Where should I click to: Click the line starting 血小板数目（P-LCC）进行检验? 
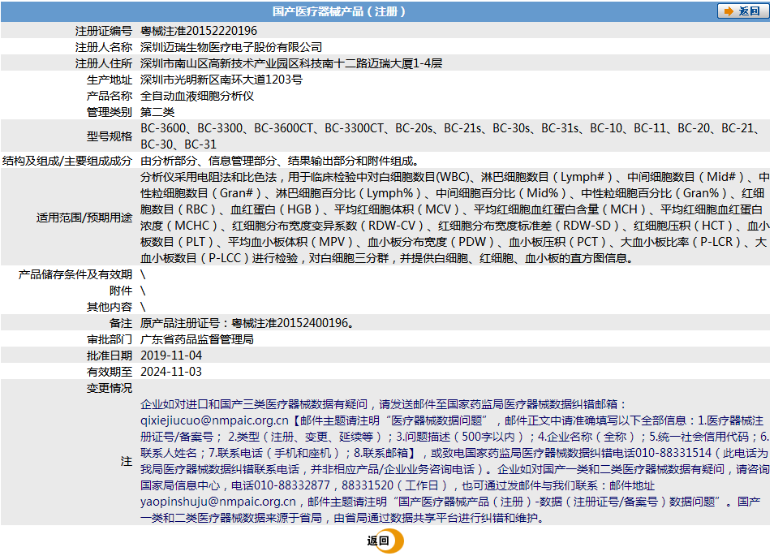(x=387, y=258)
